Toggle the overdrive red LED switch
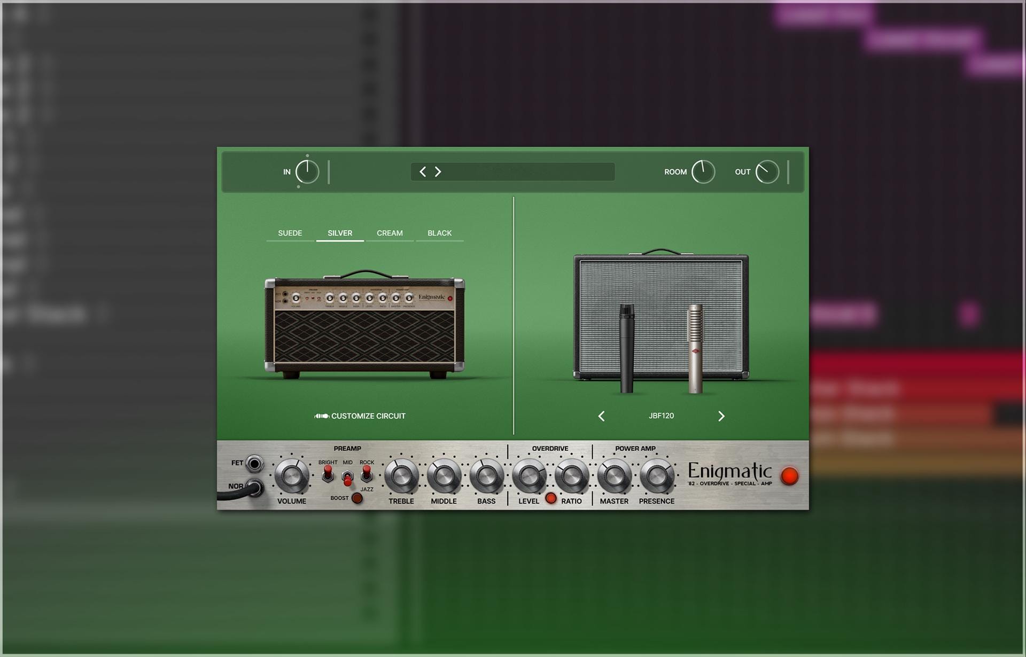The image size is (1026, 657). pos(550,499)
